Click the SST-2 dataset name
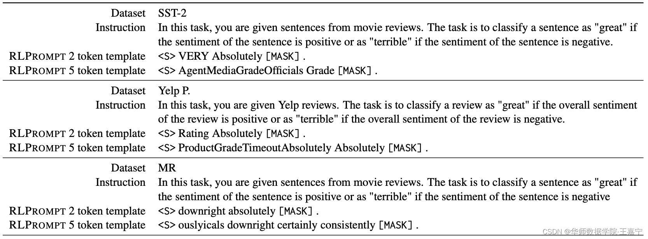 (172, 13)
